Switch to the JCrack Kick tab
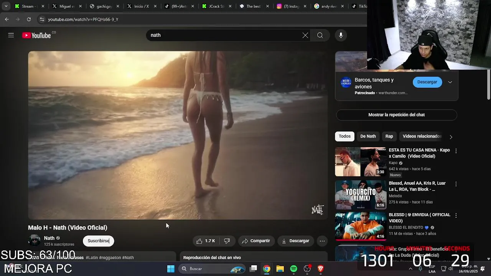The height and width of the screenshot is (276, 491). pos(216,6)
